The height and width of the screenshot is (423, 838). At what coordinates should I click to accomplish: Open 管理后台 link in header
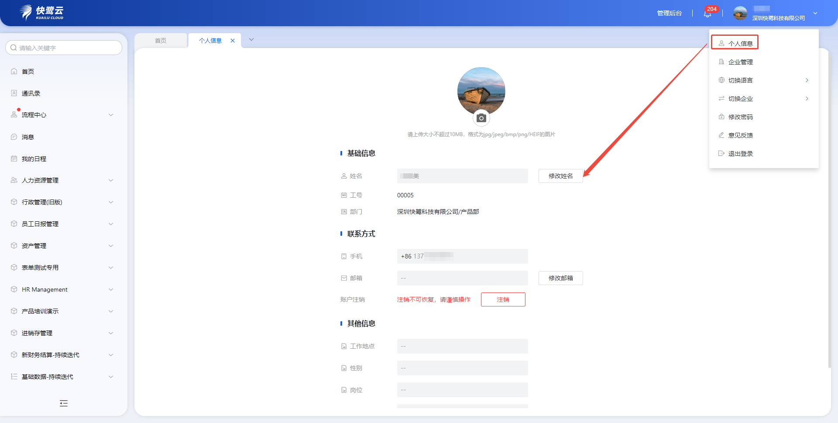tap(669, 14)
